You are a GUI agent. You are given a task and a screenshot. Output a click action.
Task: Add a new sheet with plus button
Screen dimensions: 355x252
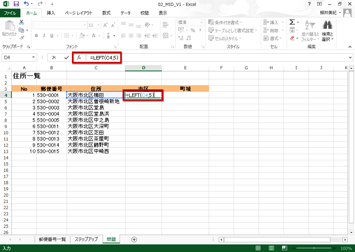pos(134,239)
